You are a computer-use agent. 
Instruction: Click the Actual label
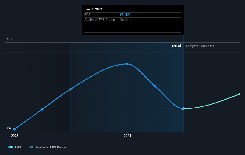click(176, 46)
